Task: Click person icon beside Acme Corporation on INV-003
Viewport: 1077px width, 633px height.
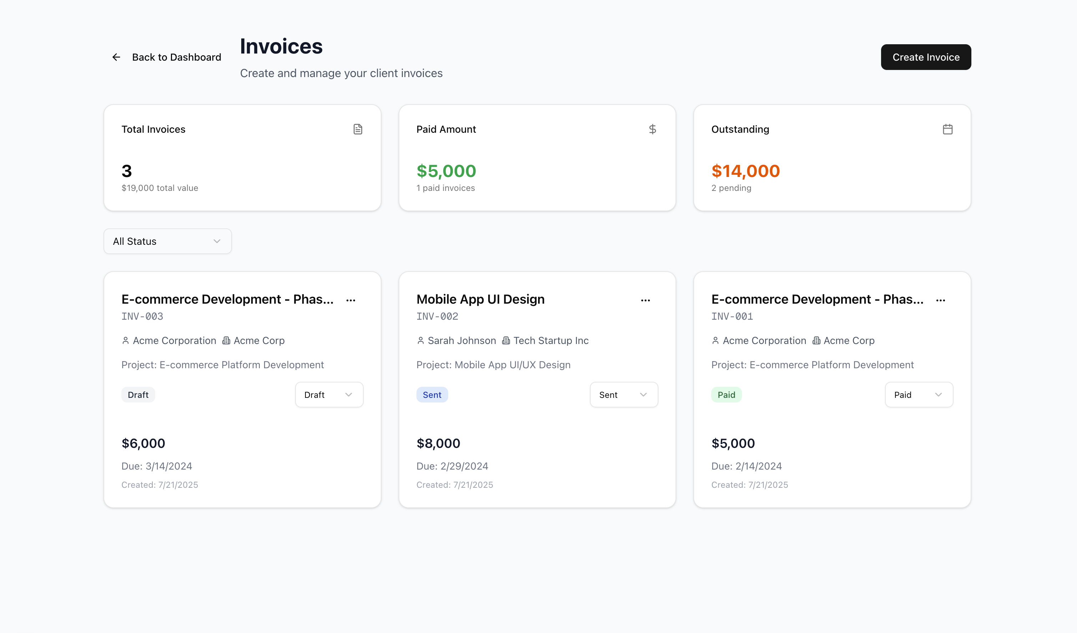Action: pos(125,341)
